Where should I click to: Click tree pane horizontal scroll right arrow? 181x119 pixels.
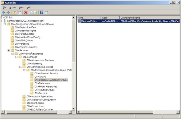70,112
